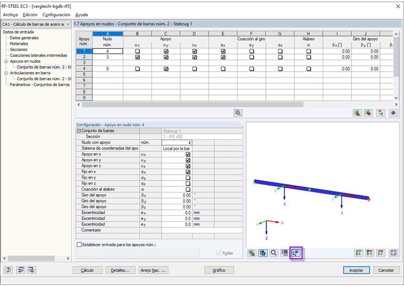Viewport: 404px width, 287px height.
Task: Show view in -Y direction
Action: [370, 253]
